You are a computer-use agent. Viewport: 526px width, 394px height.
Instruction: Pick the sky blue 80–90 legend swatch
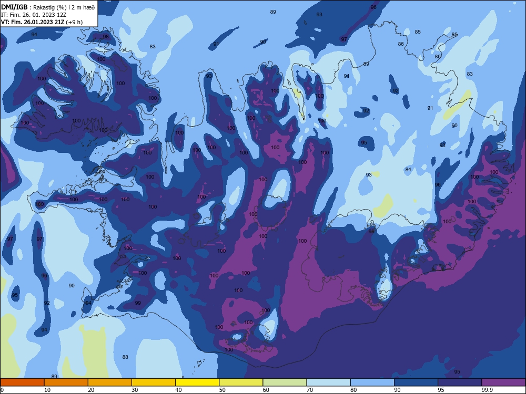click(372, 382)
